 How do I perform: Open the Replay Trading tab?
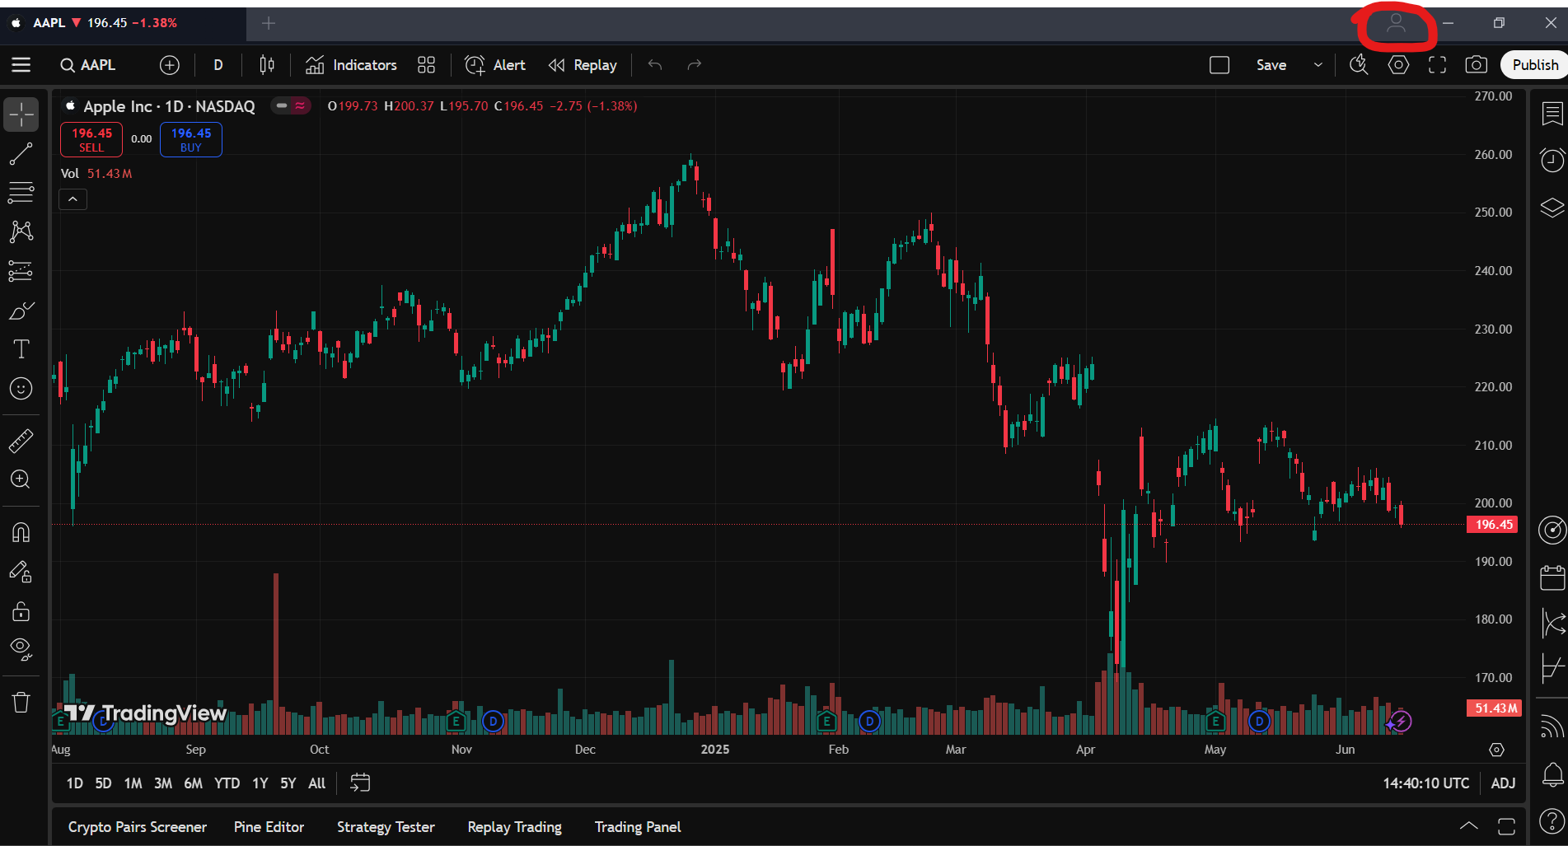pos(514,827)
